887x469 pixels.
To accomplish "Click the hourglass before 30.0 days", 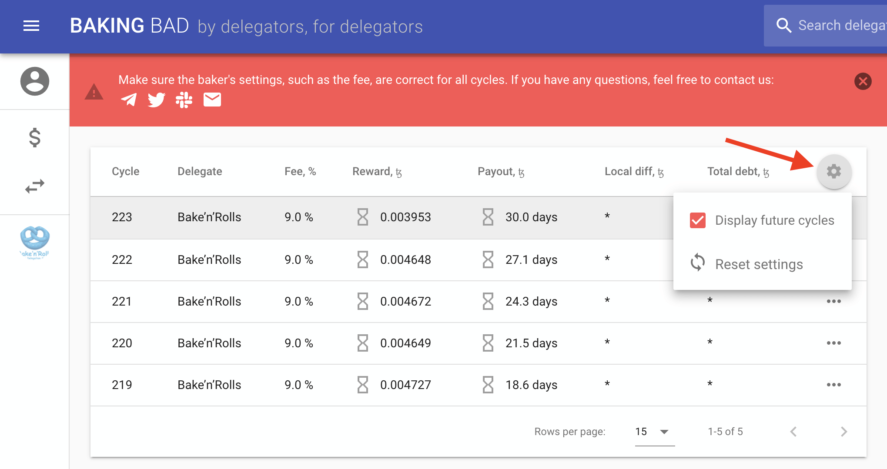I will coord(488,217).
